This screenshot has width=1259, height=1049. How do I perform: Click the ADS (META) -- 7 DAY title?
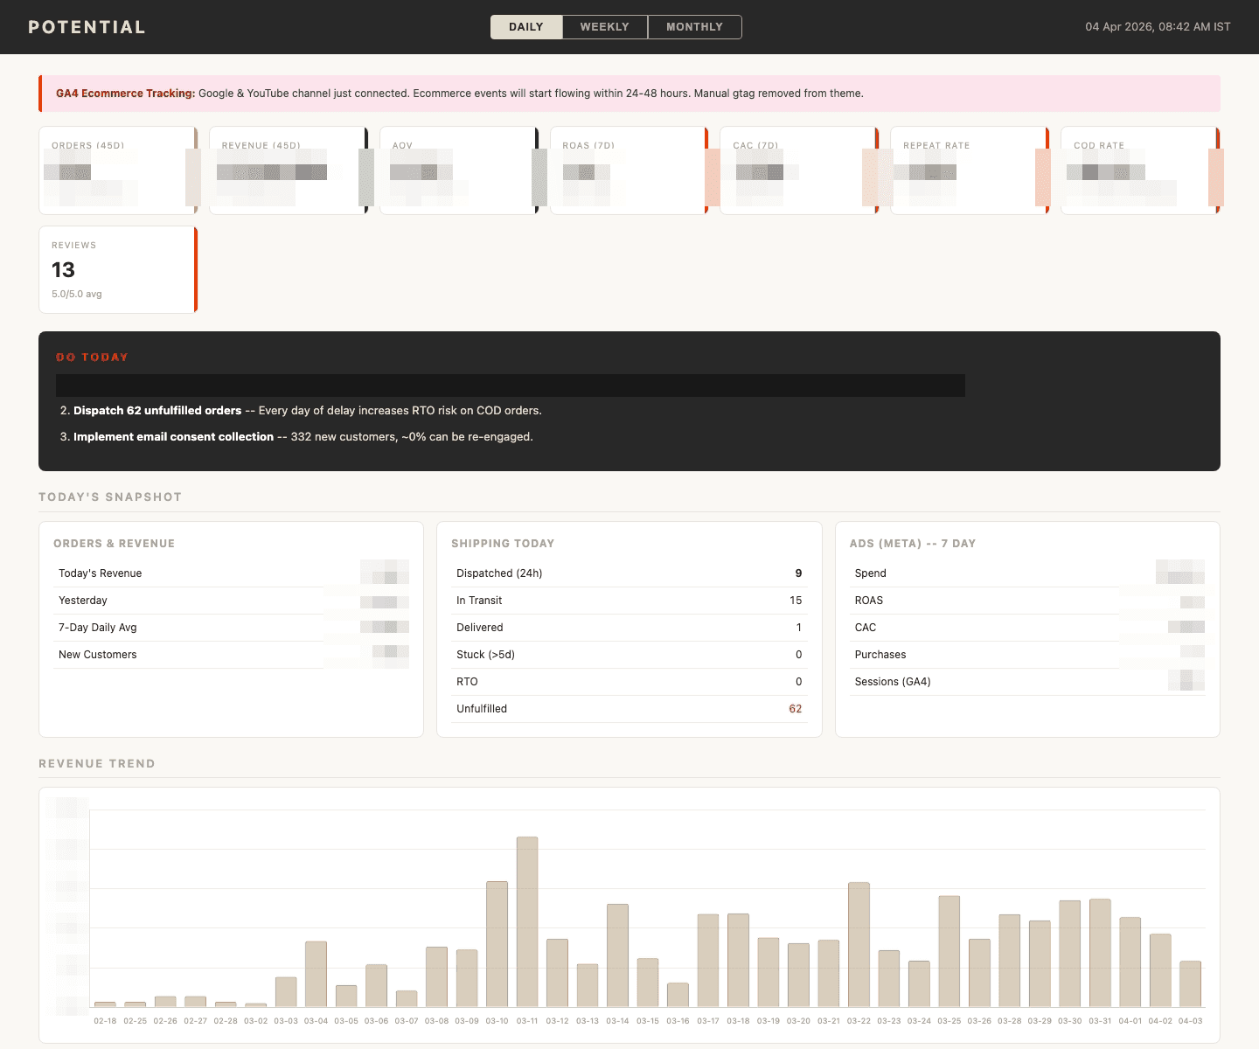(x=913, y=544)
